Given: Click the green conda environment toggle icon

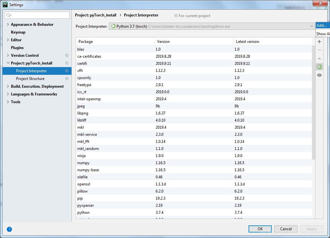Looking at the screenshot, I should (x=319, y=67).
